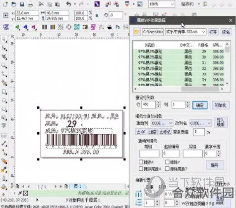Select the Zoom magnifier tool
This screenshot has width=236, height=208.
tap(4, 65)
